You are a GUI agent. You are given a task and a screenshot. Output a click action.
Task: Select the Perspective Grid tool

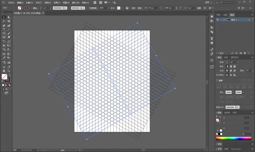9,49
